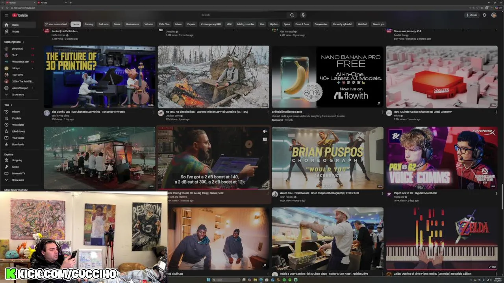Expand the Explore Show more list

[19, 180]
